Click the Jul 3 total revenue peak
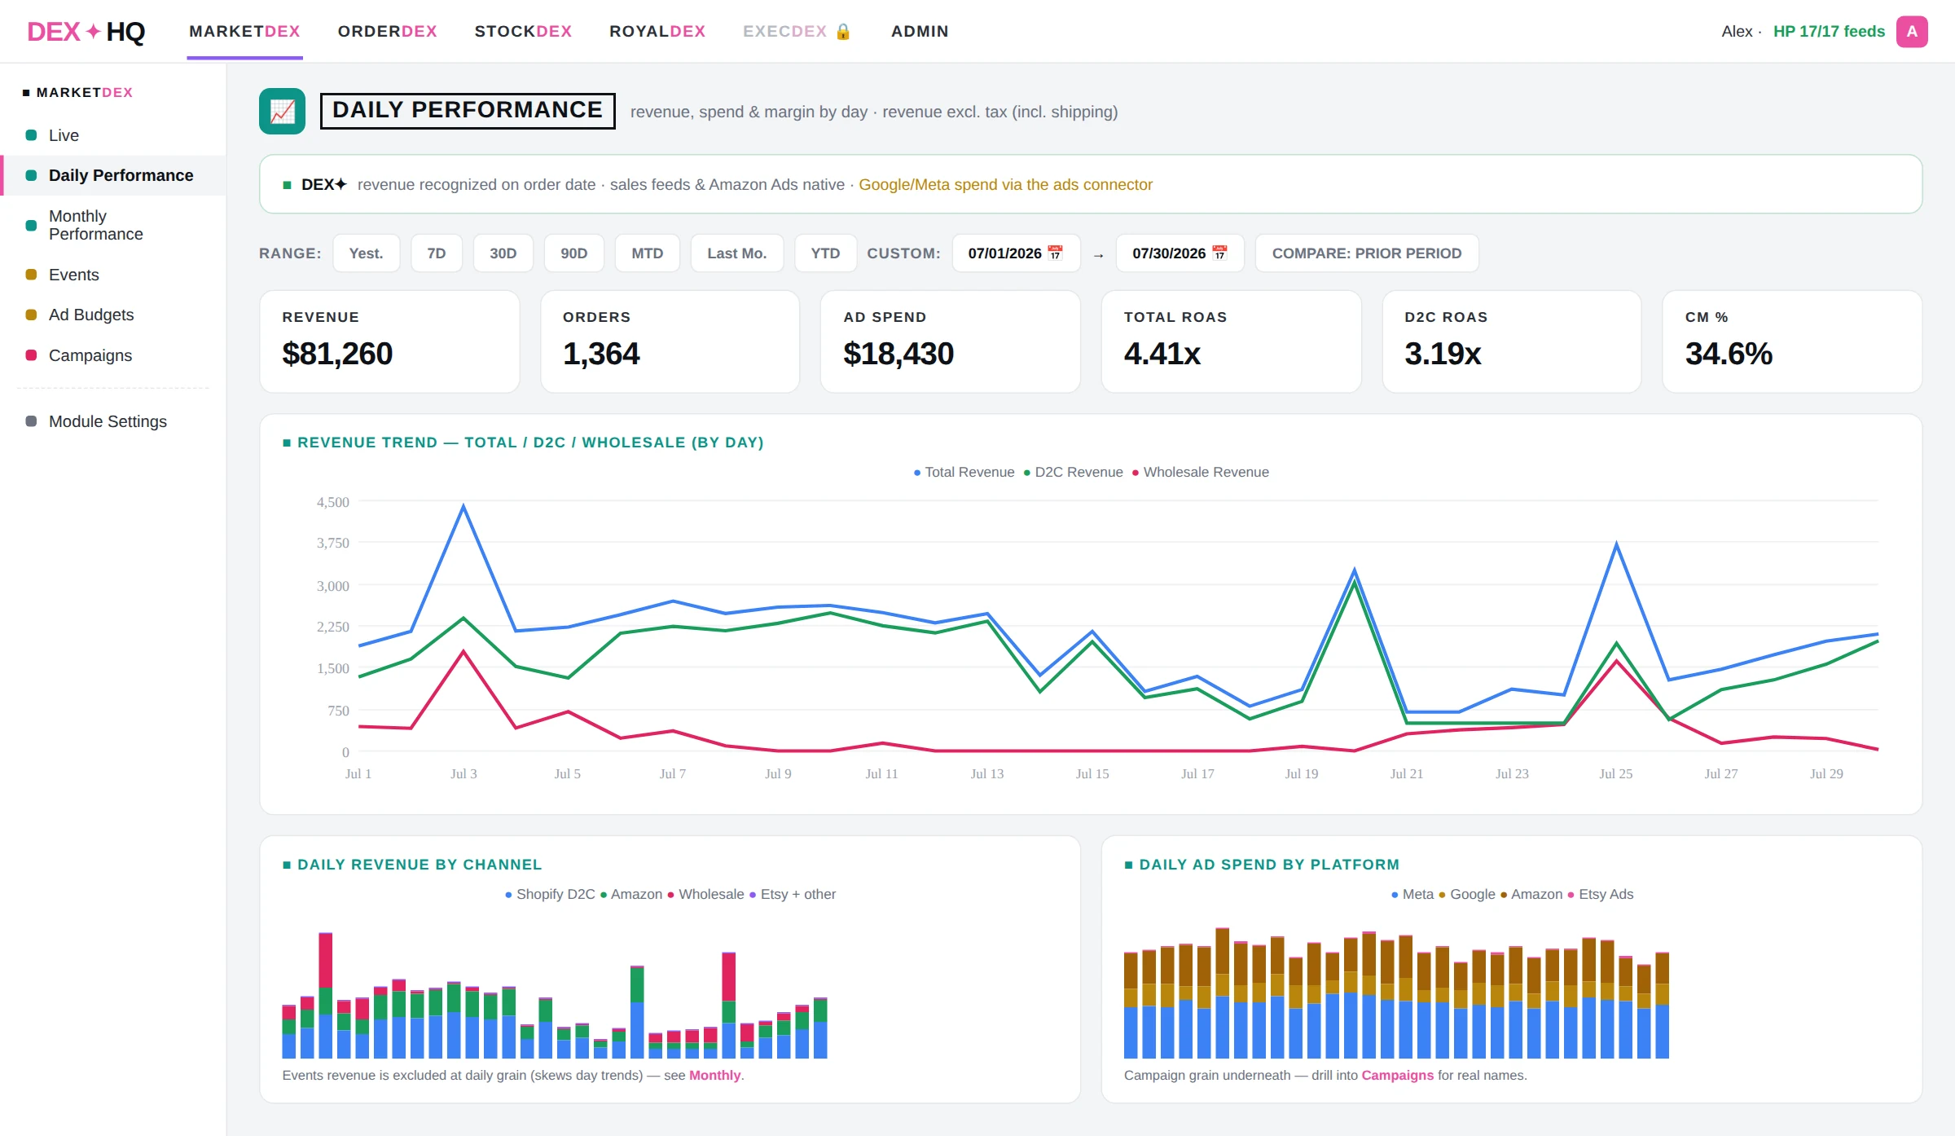This screenshot has width=1955, height=1136. click(463, 506)
